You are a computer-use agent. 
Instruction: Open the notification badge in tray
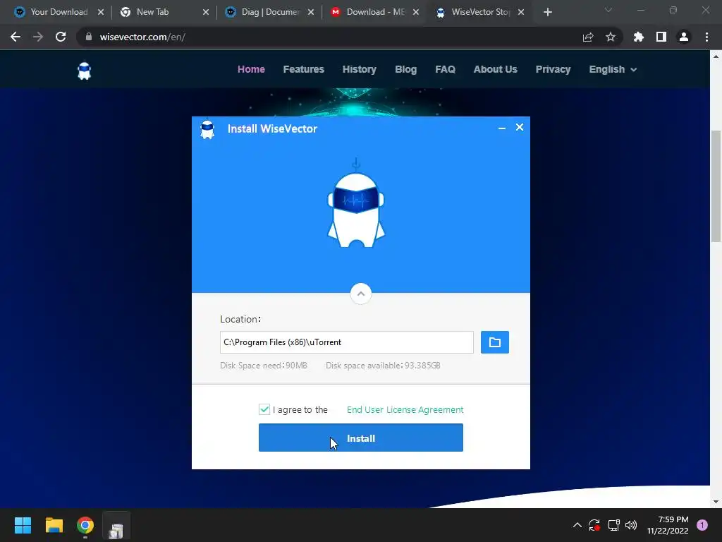[702, 525]
